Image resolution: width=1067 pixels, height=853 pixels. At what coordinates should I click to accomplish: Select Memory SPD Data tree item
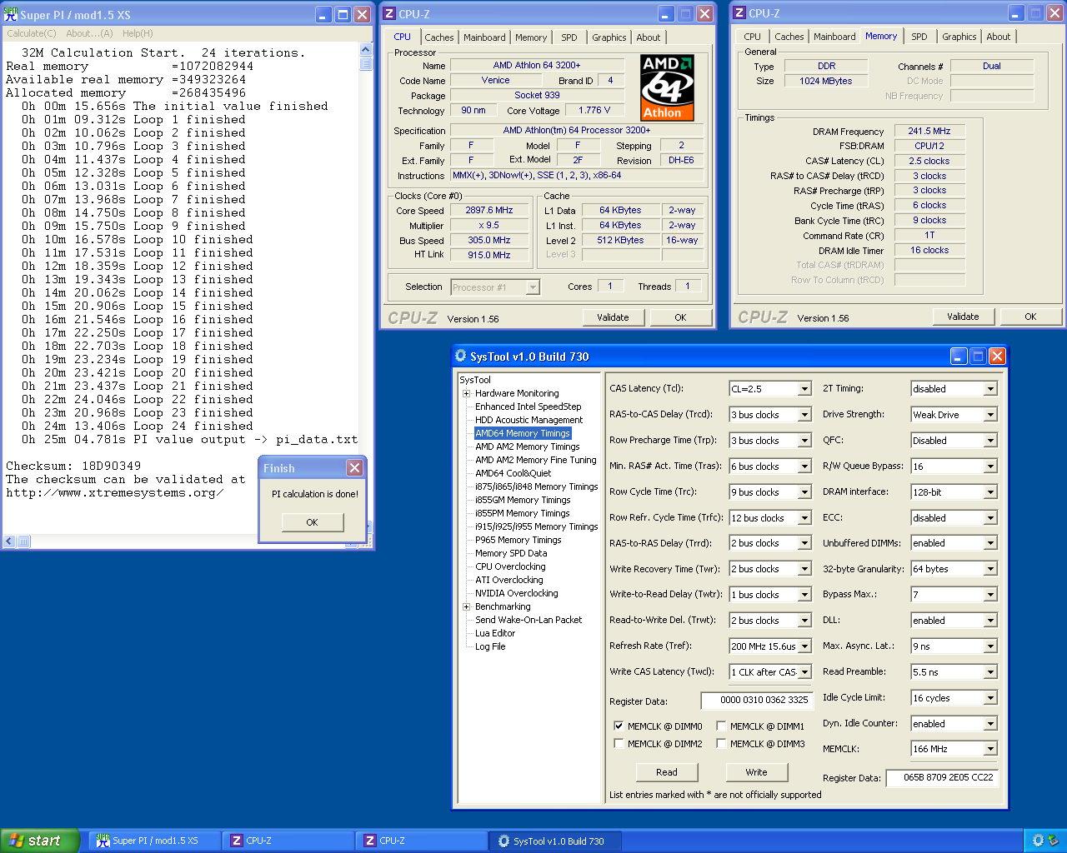pyautogui.click(x=511, y=553)
